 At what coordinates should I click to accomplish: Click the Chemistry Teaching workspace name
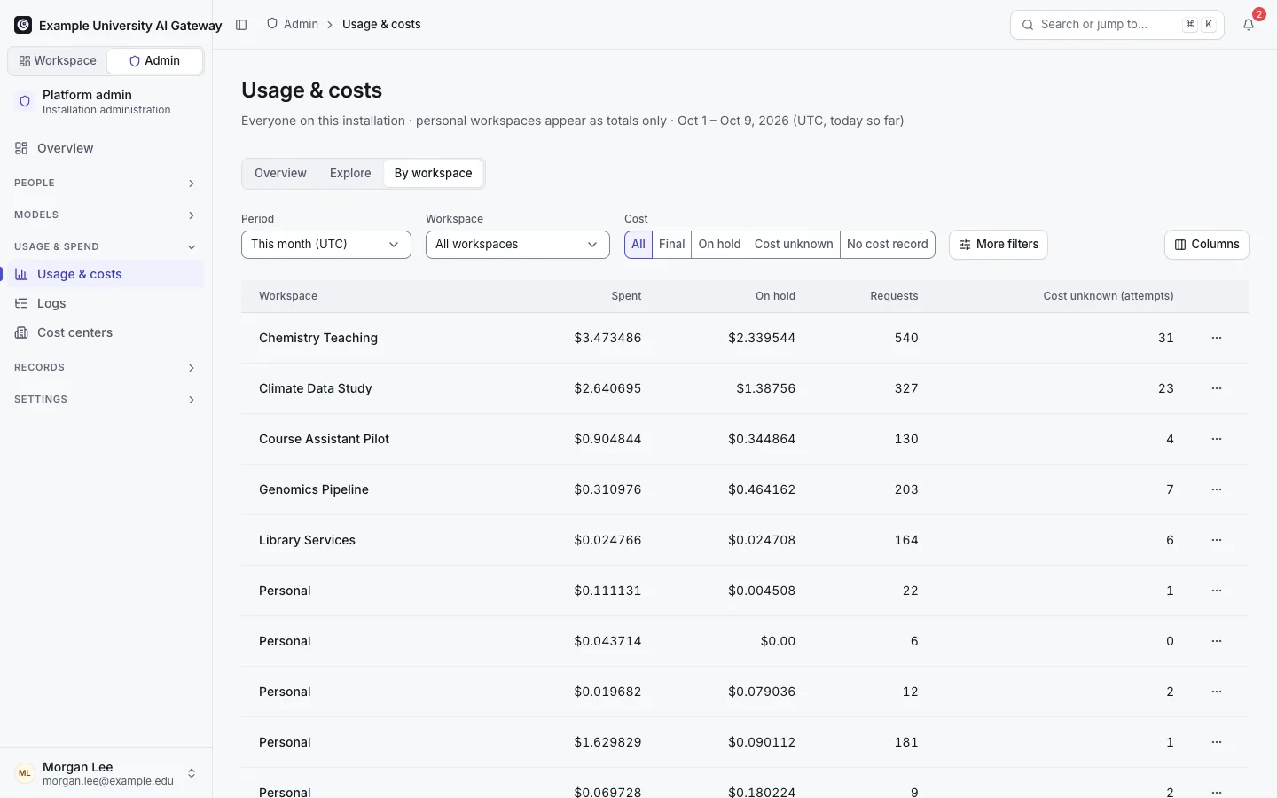(x=318, y=338)
